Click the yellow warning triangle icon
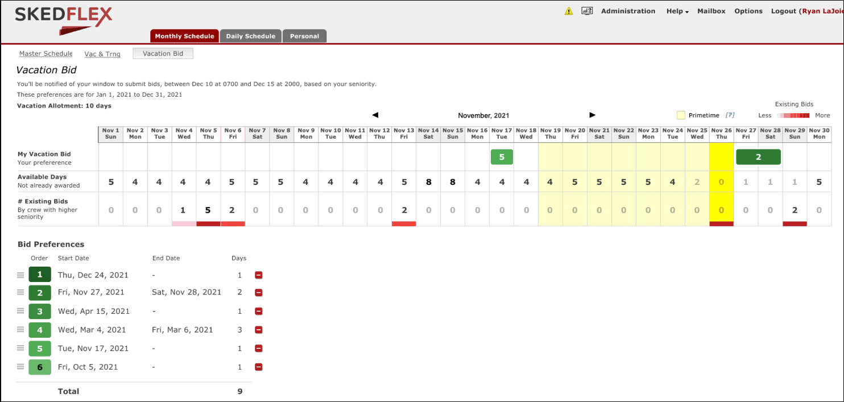Image resolution: width=844 pixels, height=402 pixels. pyautogui.click(x=568, y=11)
